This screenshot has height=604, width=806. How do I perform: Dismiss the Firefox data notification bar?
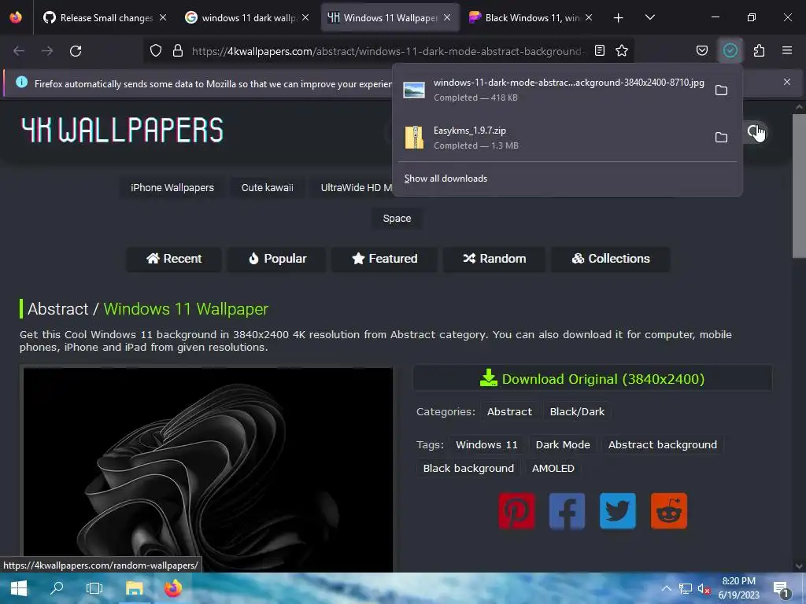pos(787,82)
